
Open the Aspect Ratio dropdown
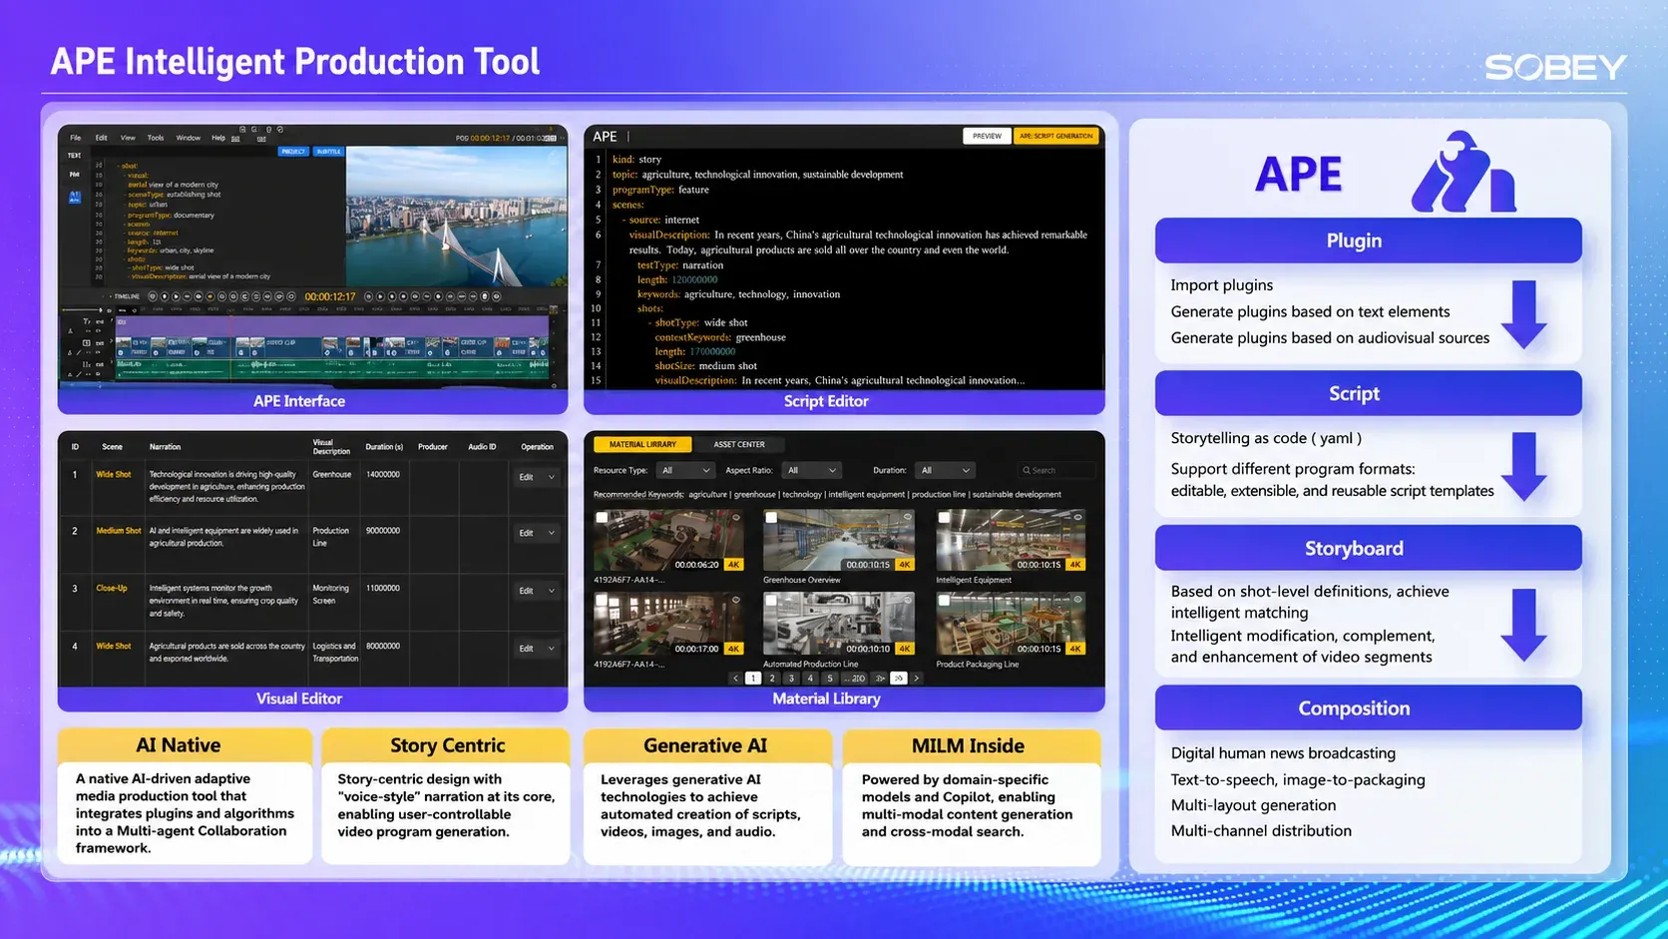pyautogui.click(x=811, y=470)
